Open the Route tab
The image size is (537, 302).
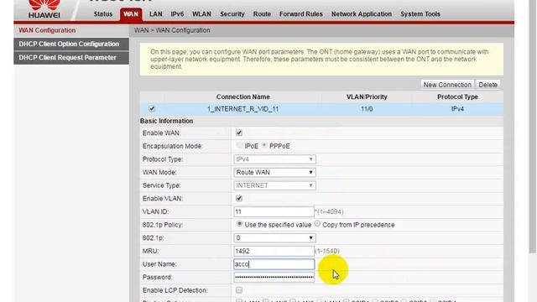[262, 14]
